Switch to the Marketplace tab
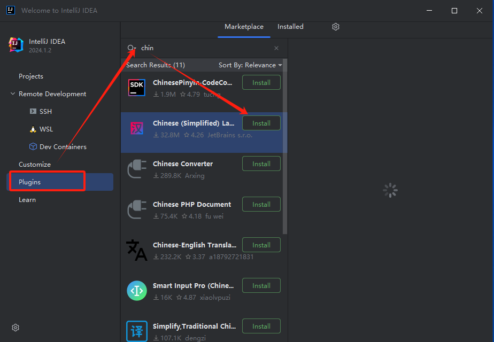 (x=244, y=27)
